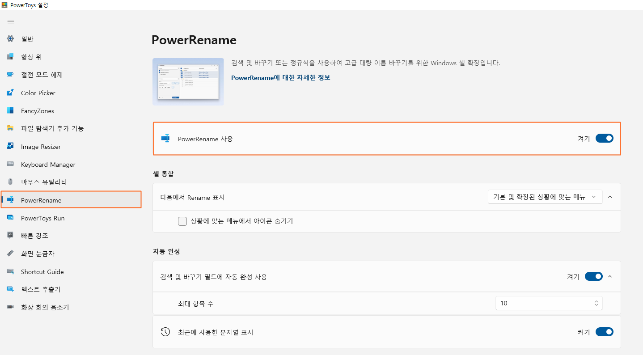Click the PowerRename icon in sidebar
Image resolution: width=643 pixels, height=355 pixels.
pyautogui.click(x=10, y=200)
